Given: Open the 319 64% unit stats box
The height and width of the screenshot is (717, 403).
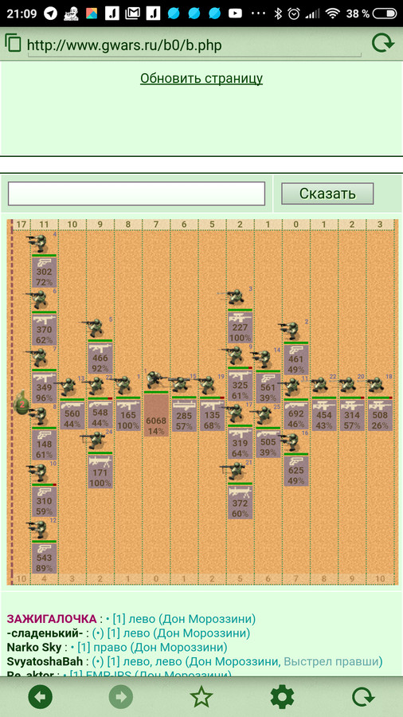Looking at the screenshot, I should click(x=240, y=443).
